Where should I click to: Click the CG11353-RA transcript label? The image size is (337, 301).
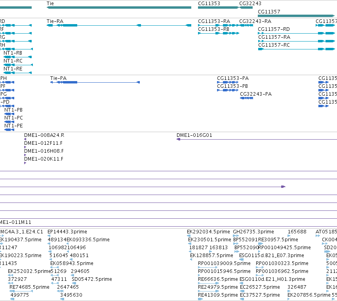(x=214, y=21)
